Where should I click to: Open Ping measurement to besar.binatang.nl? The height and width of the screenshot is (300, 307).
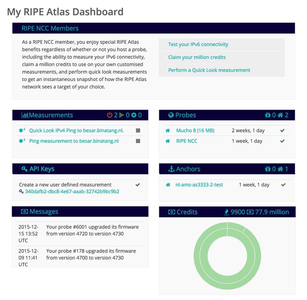tap(74, 141)
